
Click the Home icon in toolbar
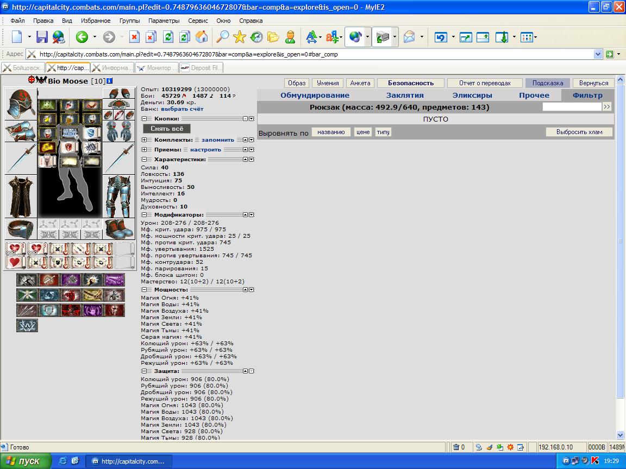point(202,37)
